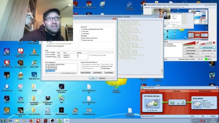
Task: Click the Restore Defaults button
Action: [86, 72]
